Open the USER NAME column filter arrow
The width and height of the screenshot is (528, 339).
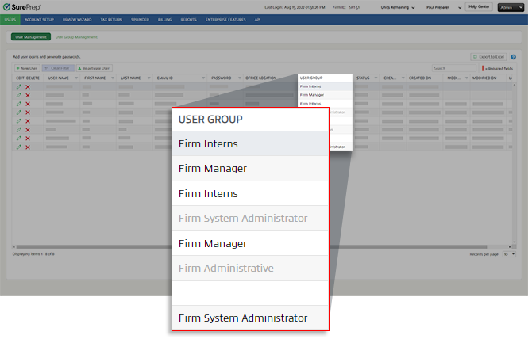76,78
